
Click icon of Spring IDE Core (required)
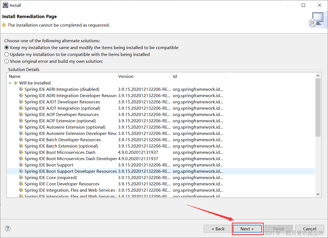coord(21,177)
